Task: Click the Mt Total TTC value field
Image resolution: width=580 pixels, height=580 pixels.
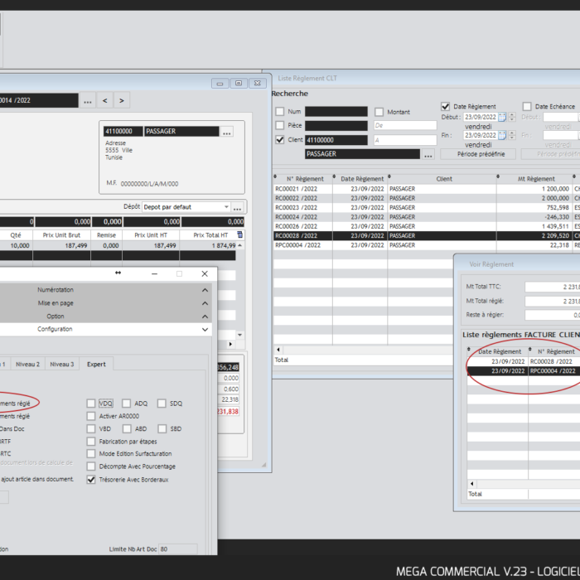Action: [x=553, y=287]
